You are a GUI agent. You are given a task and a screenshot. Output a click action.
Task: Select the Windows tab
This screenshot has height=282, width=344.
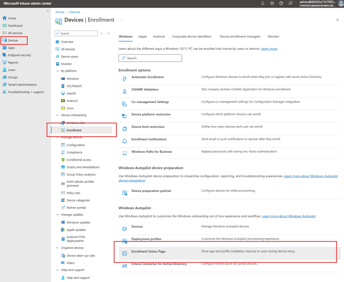click(125, 36)
